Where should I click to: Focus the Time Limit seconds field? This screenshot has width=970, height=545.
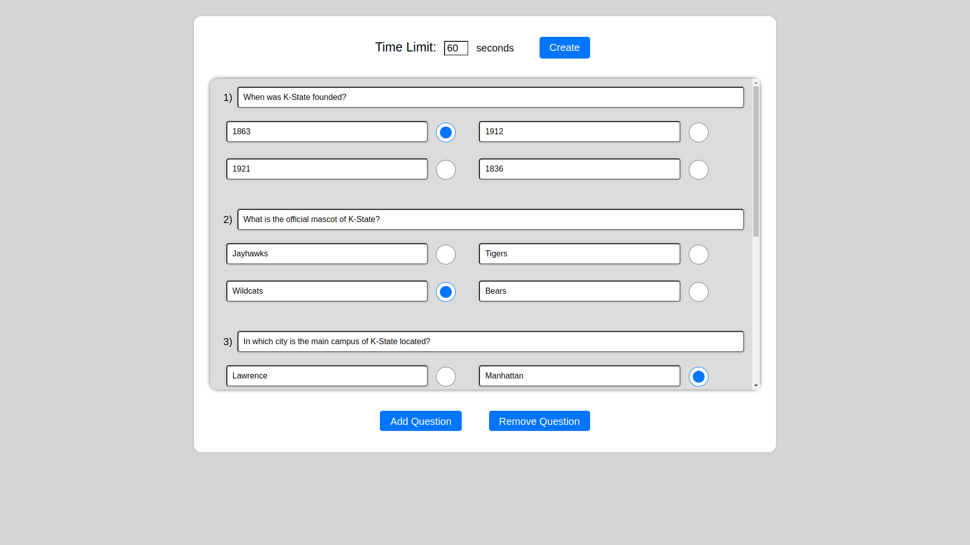(456, 48)
